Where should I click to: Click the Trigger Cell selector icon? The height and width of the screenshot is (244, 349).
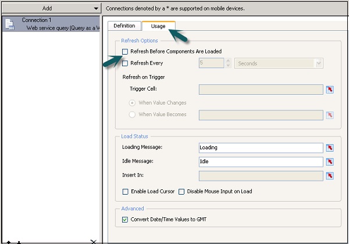coord(330,89)
